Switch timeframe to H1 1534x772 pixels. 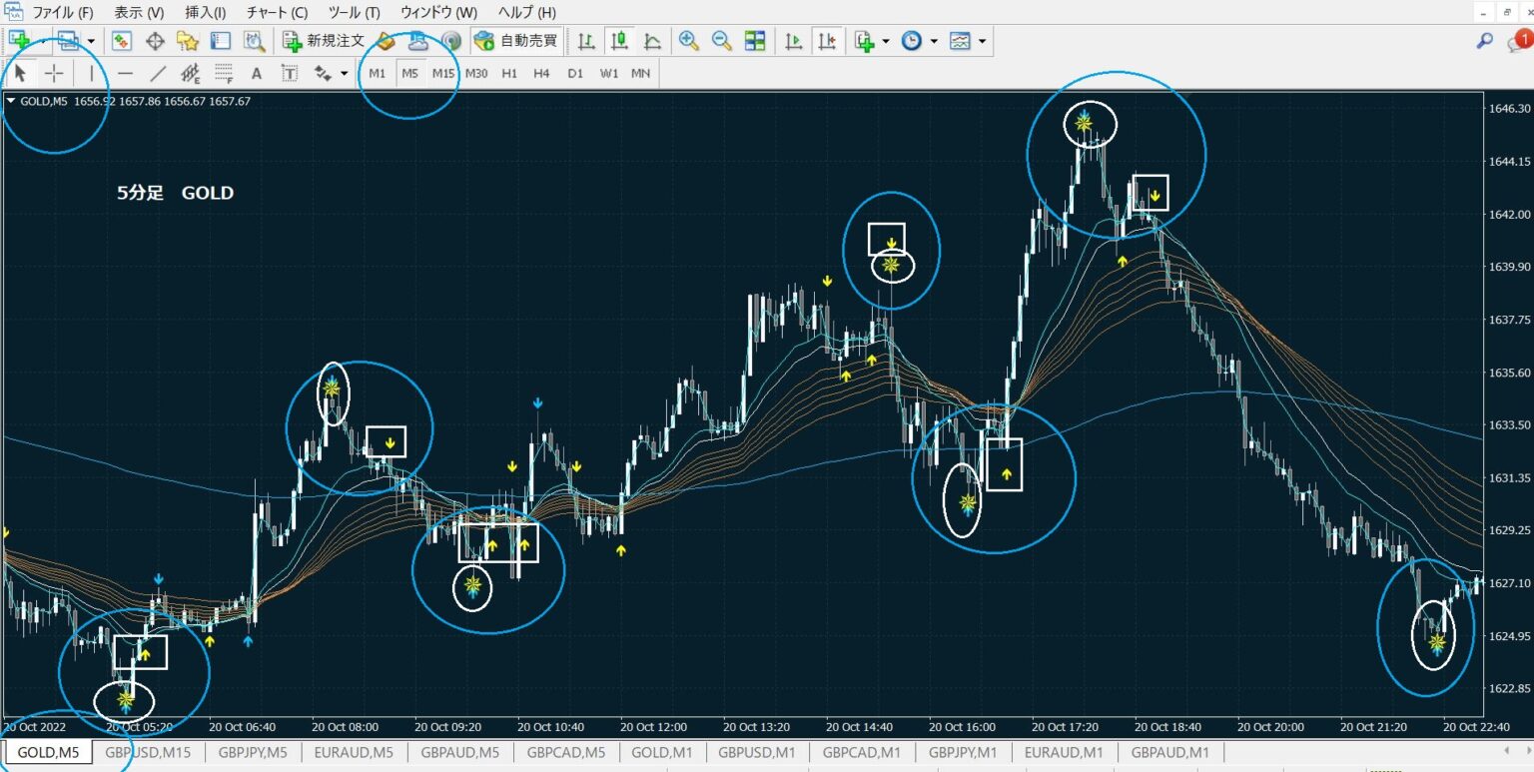[x=509, y=73]
